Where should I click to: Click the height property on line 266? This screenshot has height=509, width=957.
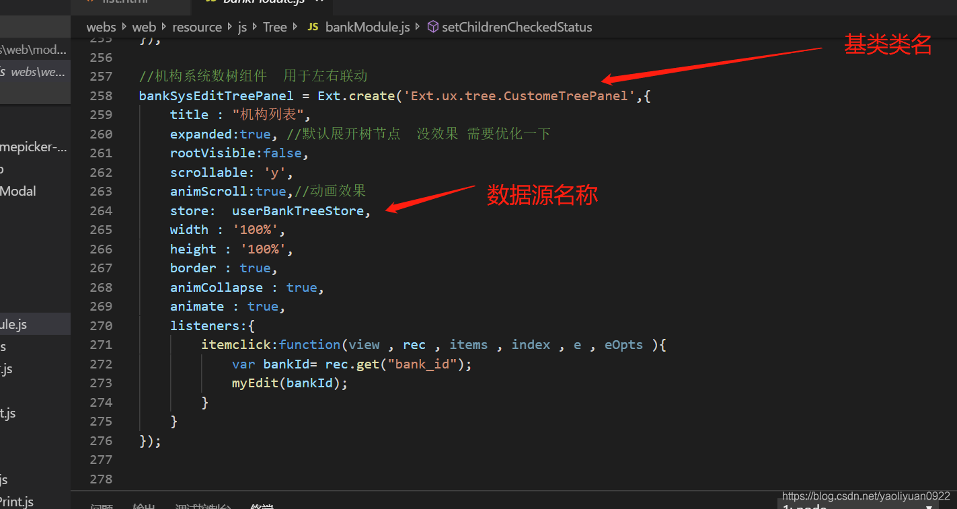193,249
